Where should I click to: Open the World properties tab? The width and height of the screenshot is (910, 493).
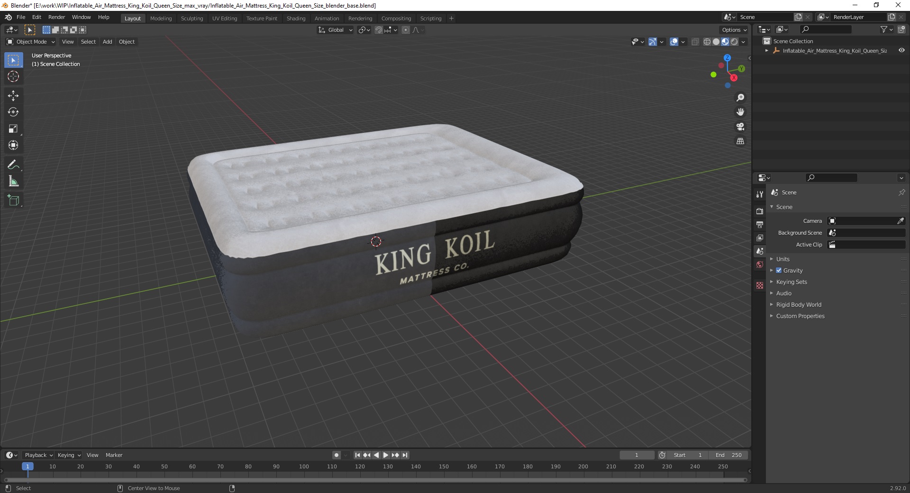tap(760, 265)
